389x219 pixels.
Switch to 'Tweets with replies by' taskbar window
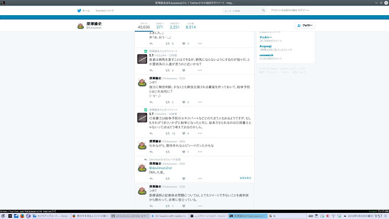(x=169, y=216)
